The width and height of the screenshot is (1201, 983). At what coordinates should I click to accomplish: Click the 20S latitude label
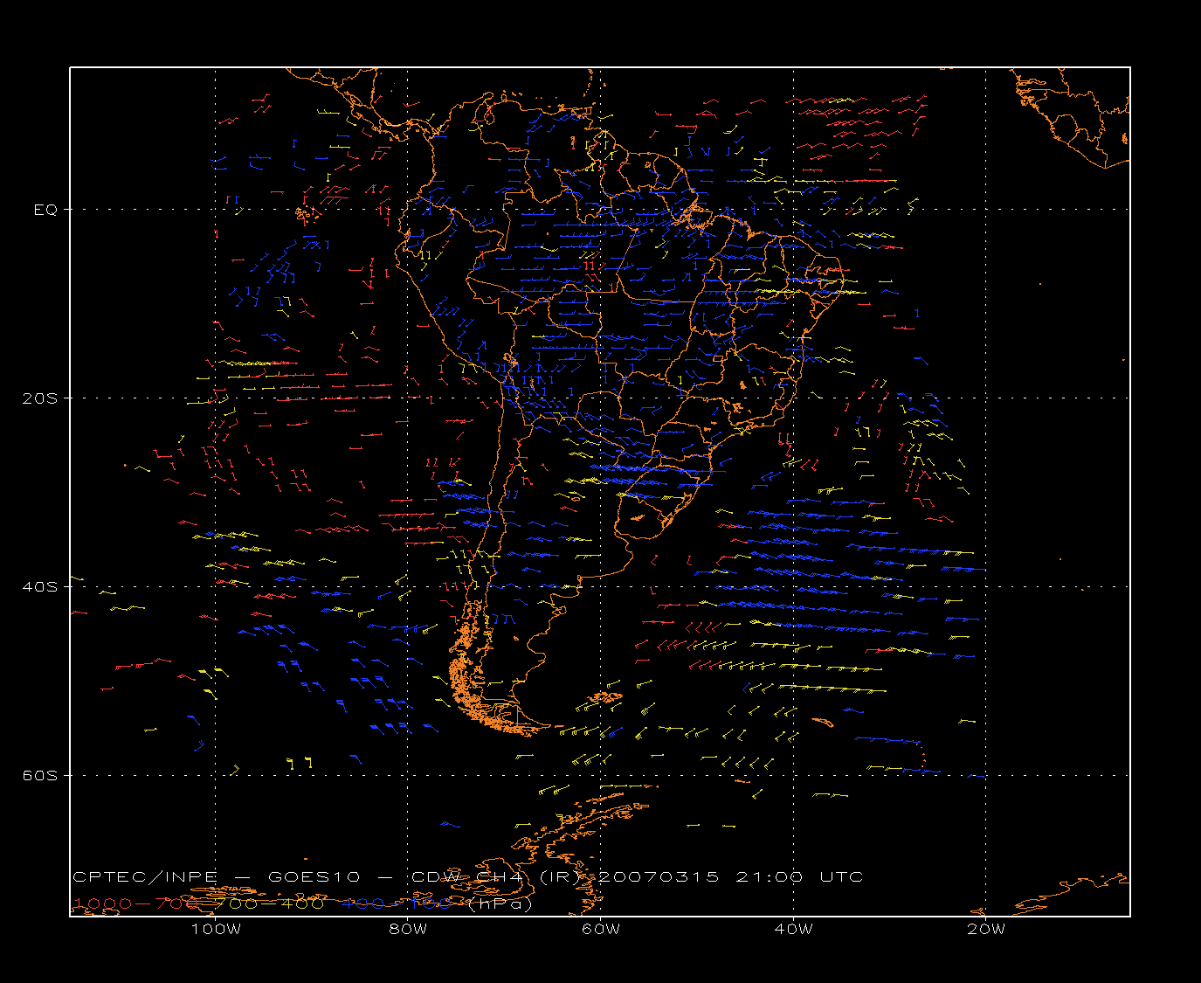click(x=41, y=398)
